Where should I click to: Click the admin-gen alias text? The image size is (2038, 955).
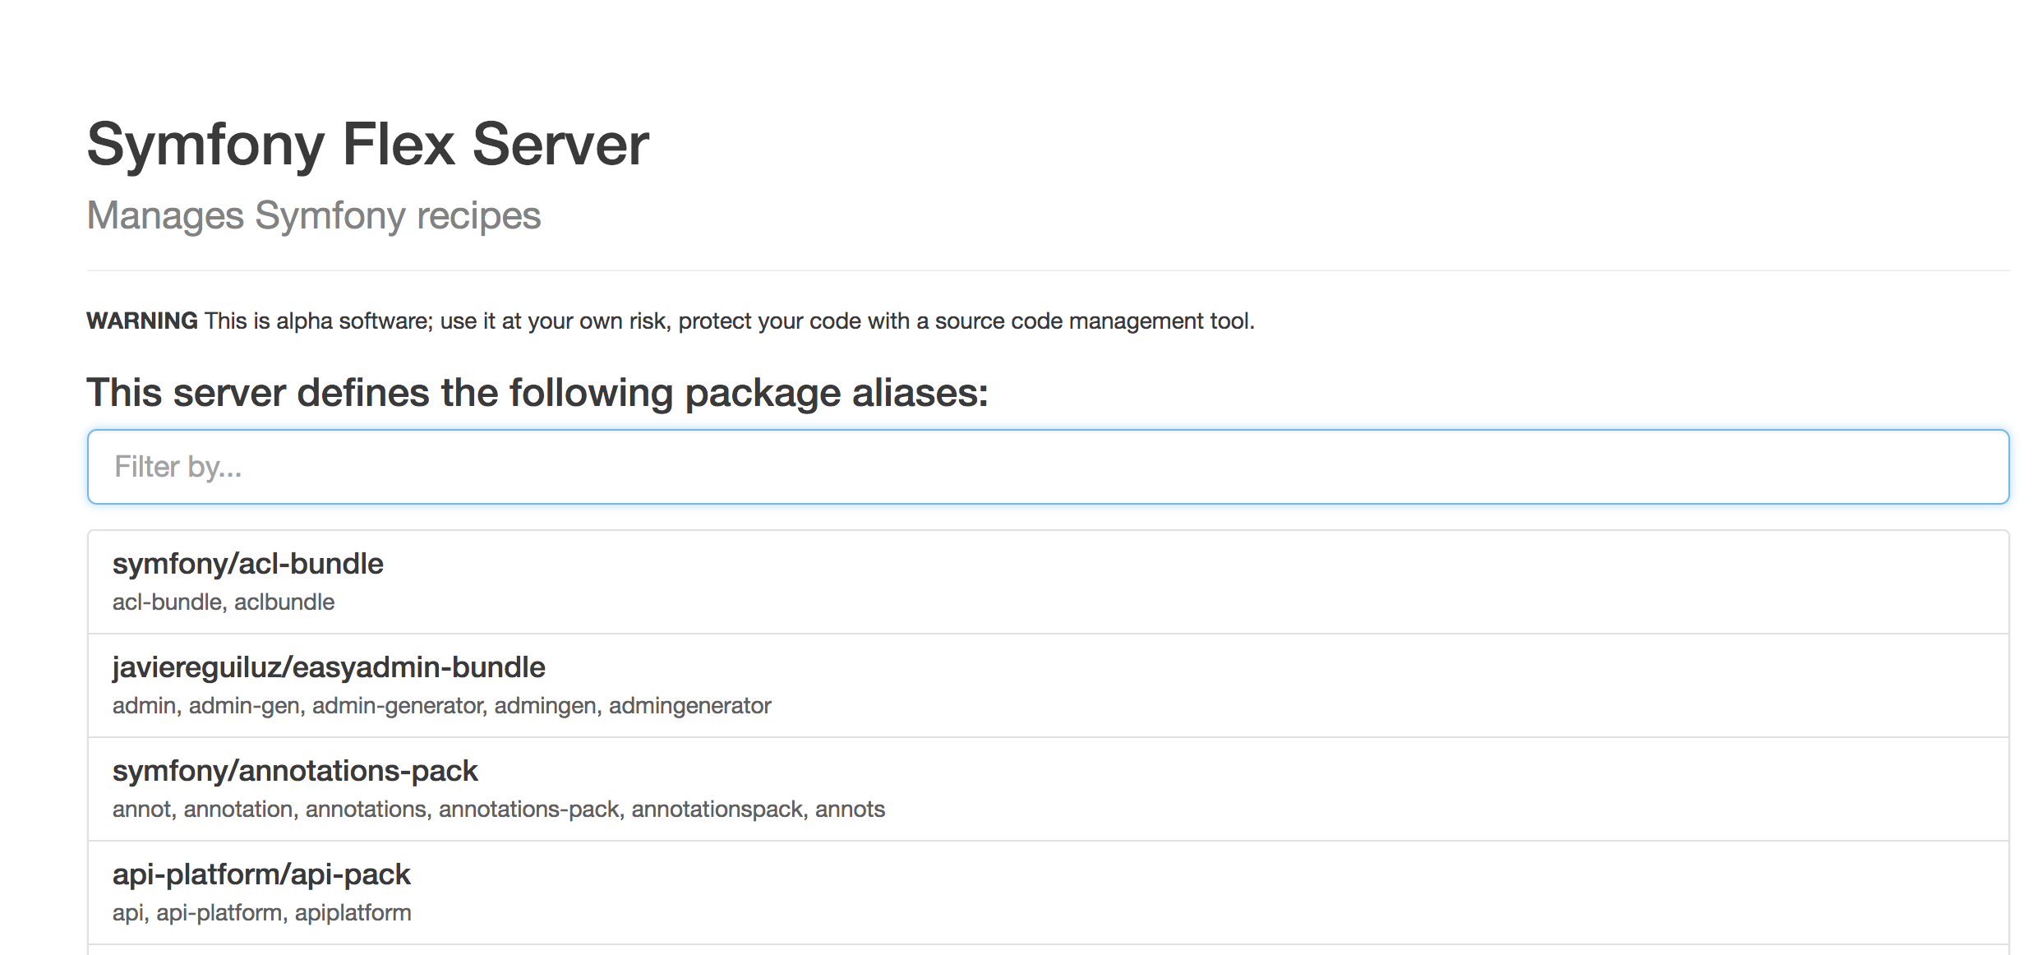(x=243, y=706)
